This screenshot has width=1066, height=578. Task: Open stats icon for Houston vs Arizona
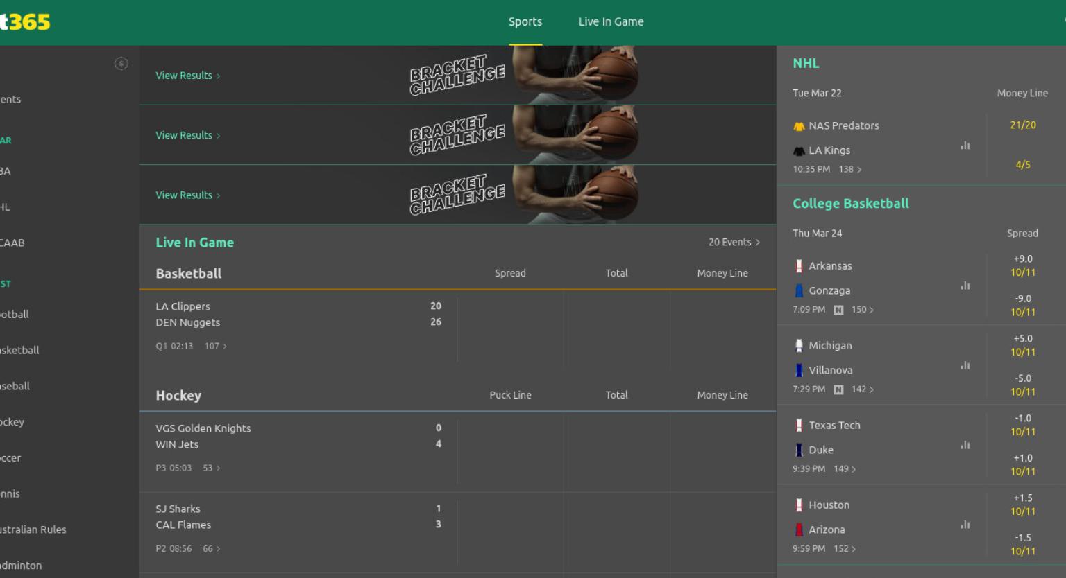pyautogui.click(x=965, y=525)
